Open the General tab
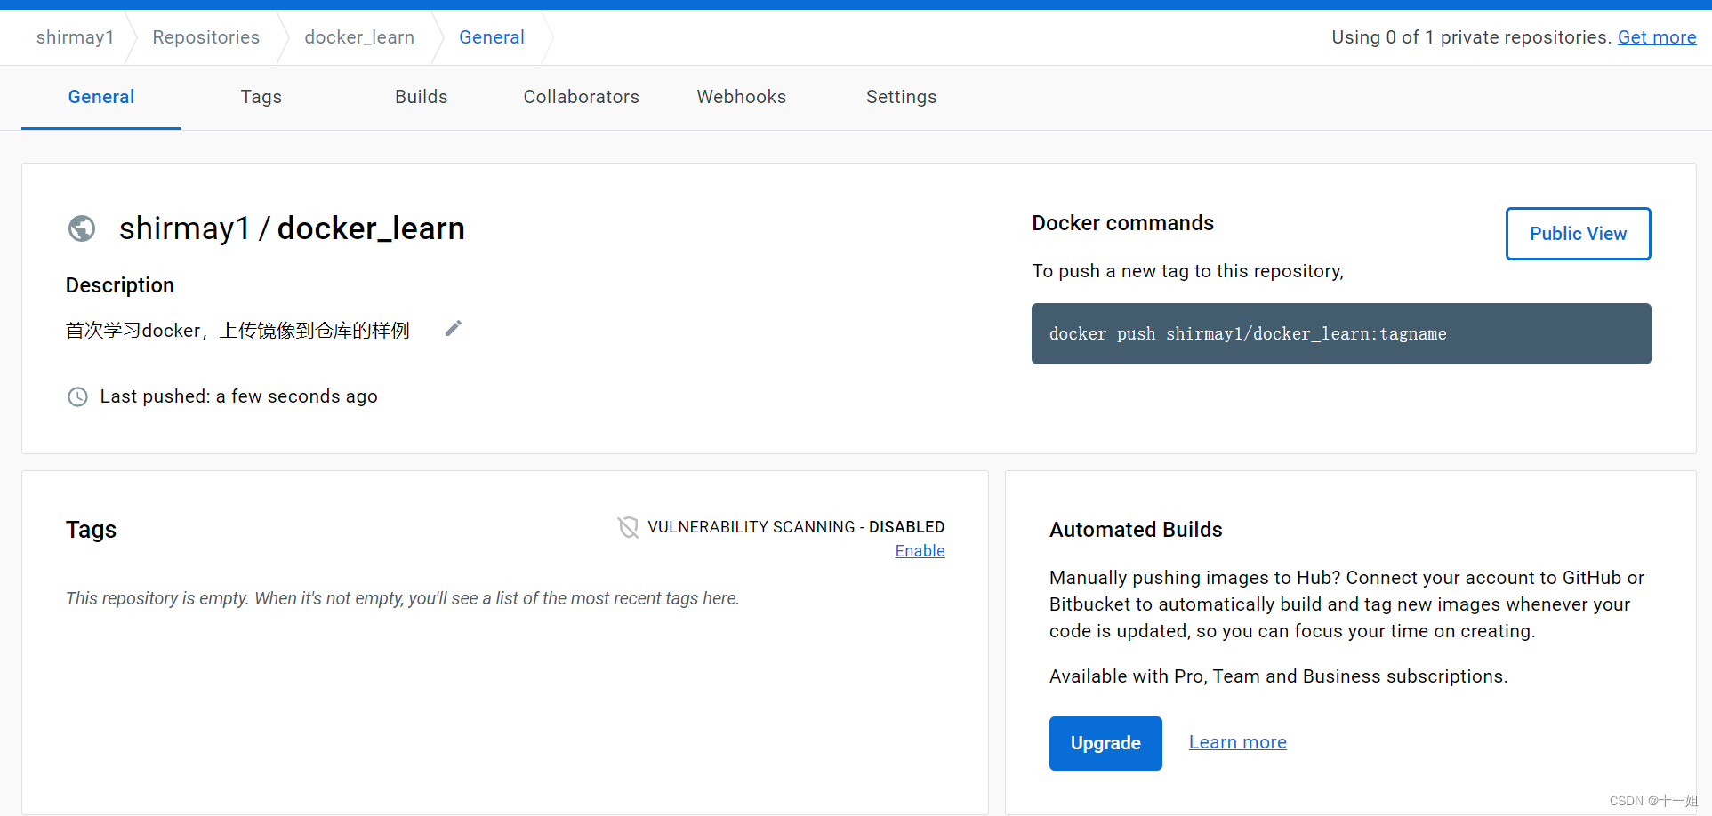 (x=101, y=97)
